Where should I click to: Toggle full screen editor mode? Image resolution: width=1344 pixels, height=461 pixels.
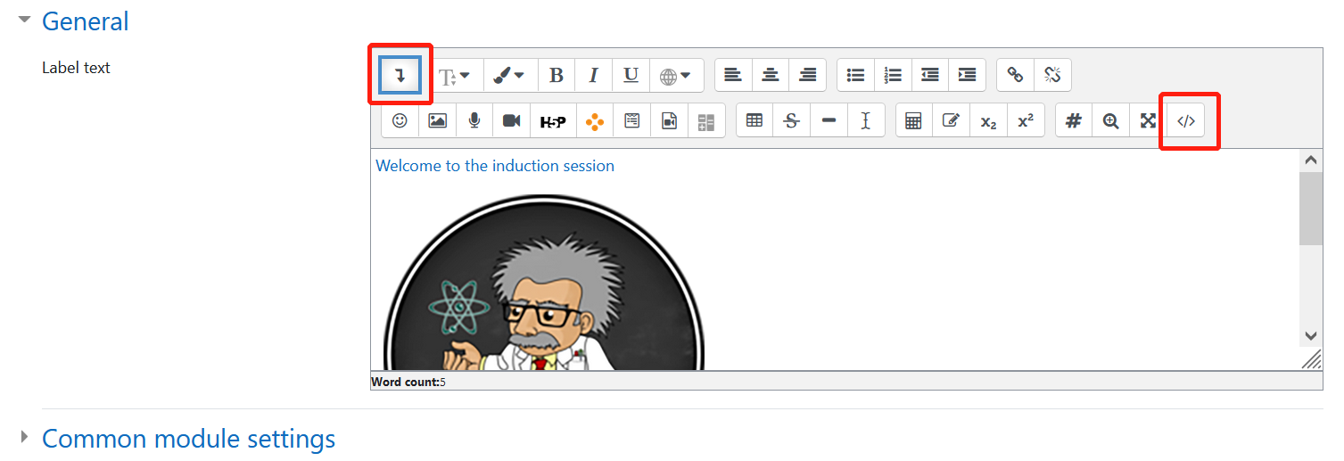pos(1148,120)
